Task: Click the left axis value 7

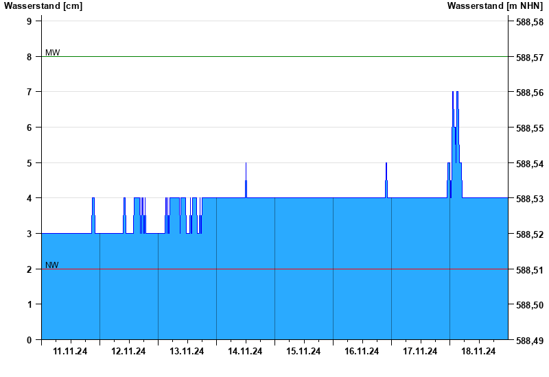Action: click(29, 92)
